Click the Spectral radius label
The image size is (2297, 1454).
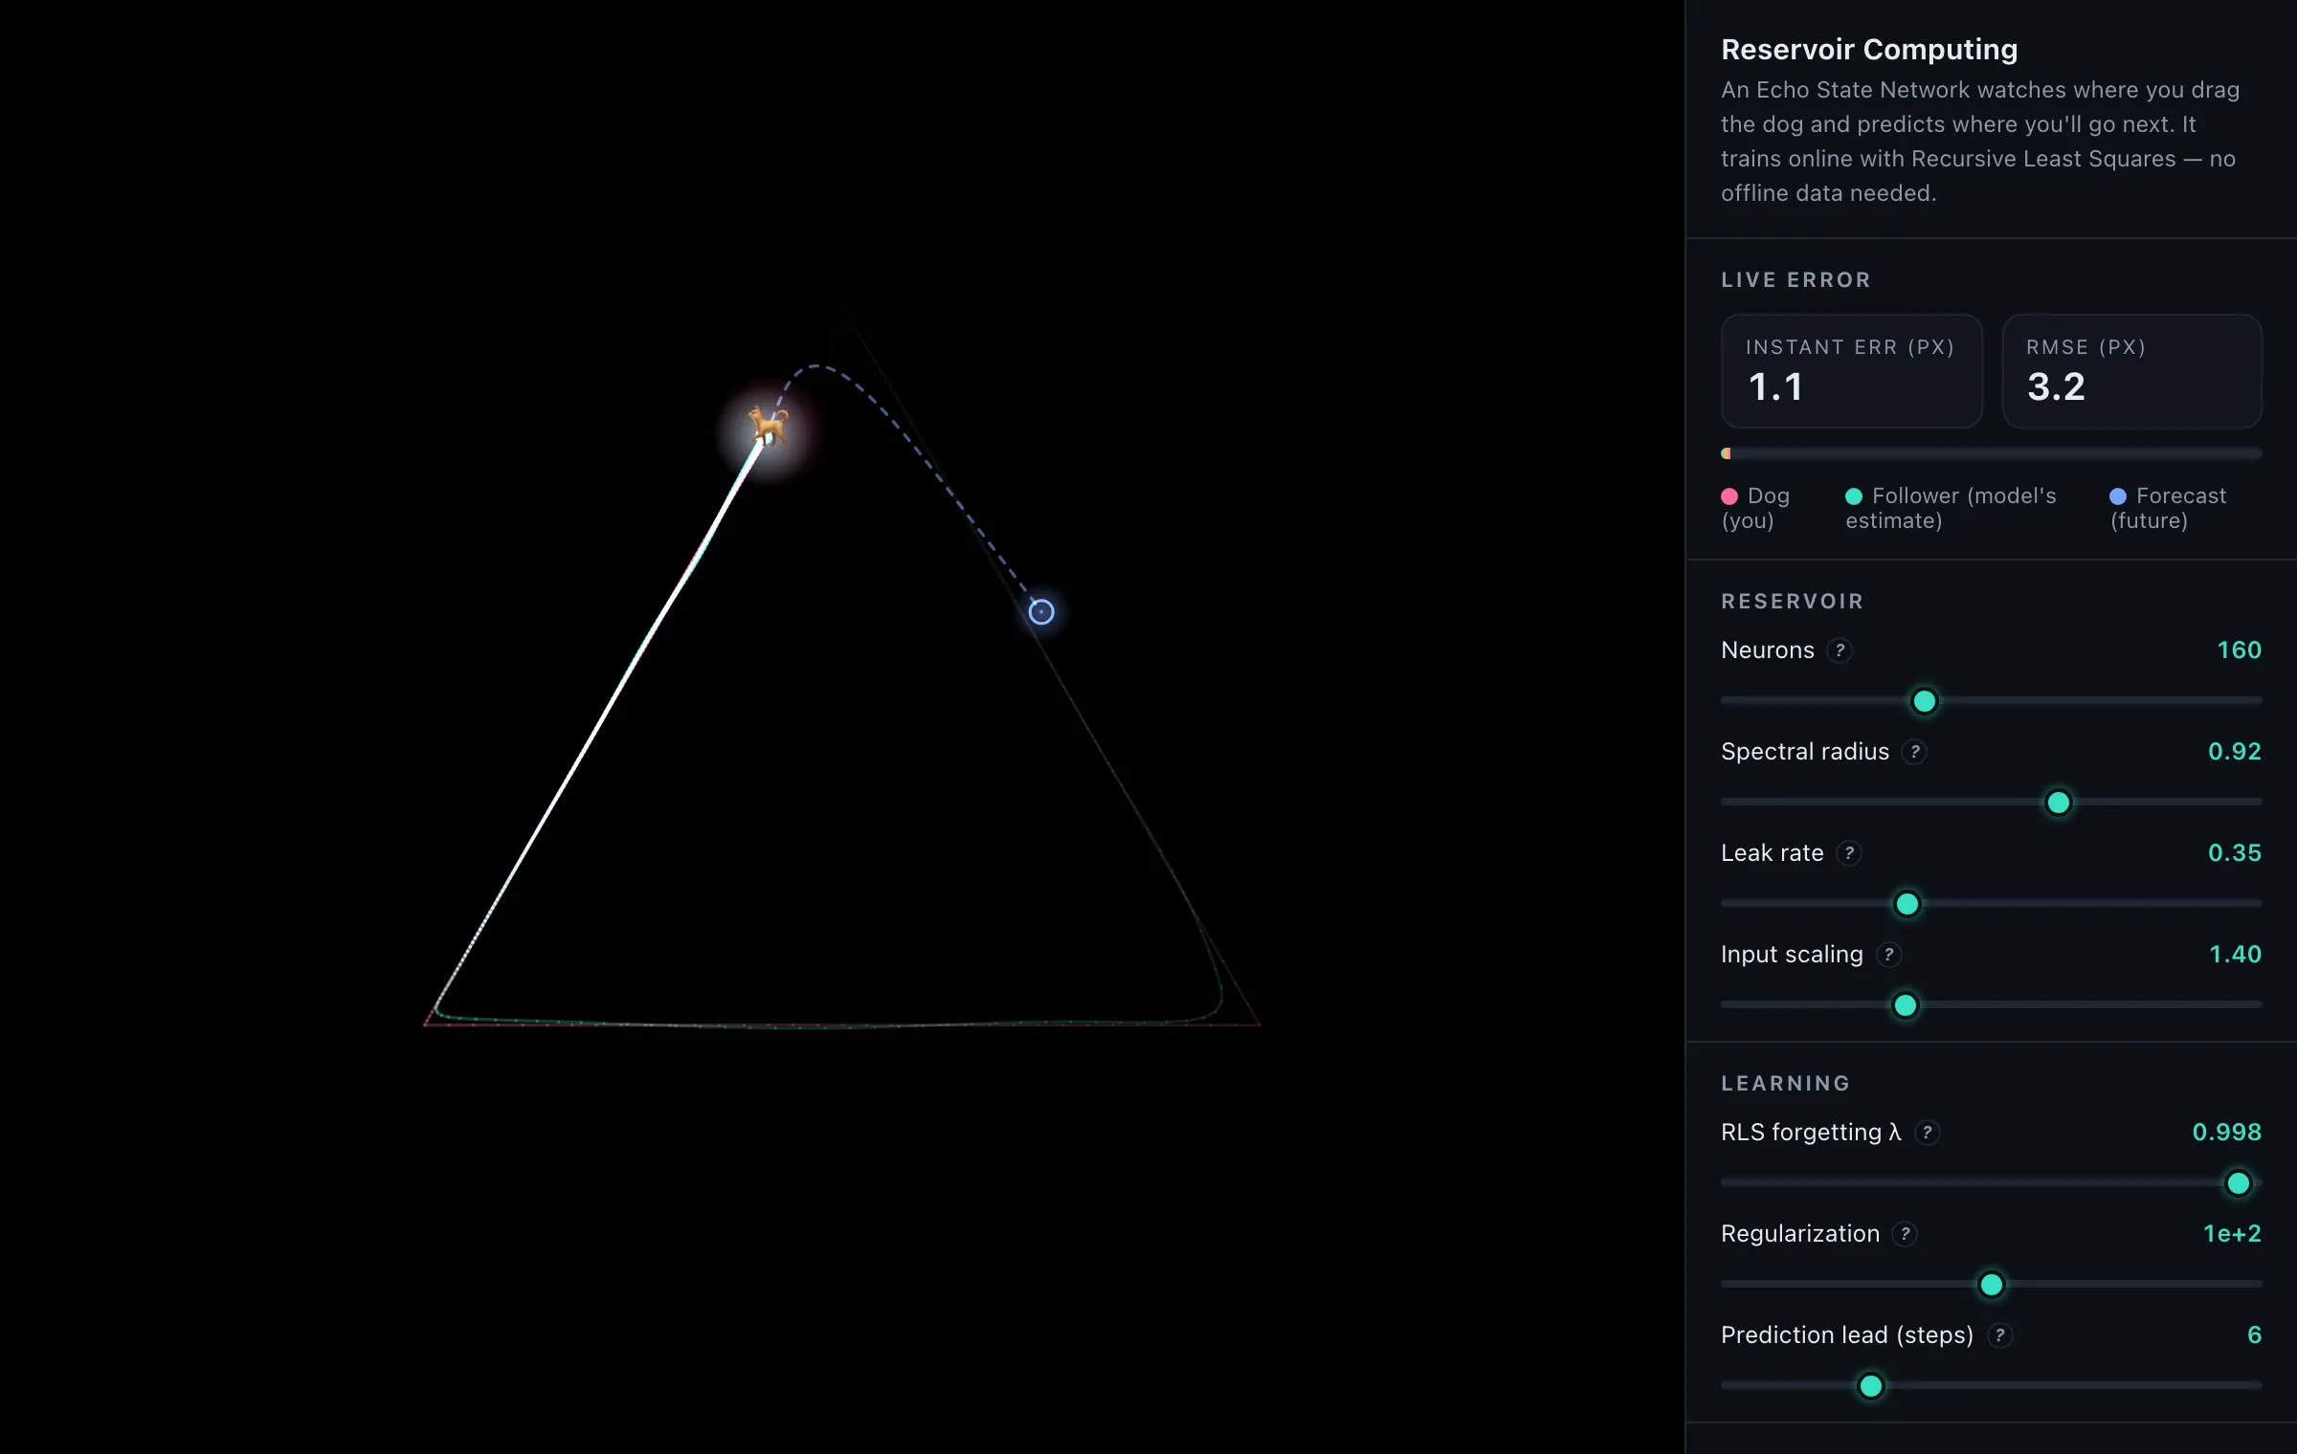1805,752
